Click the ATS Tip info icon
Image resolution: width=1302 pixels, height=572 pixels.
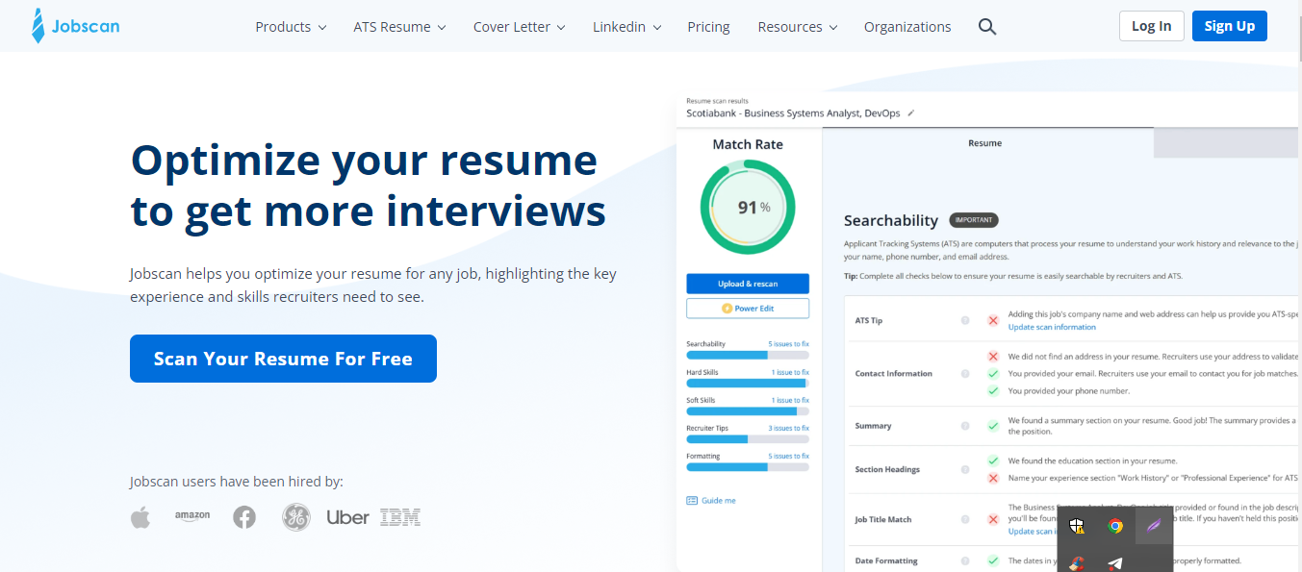pos(965,320)
